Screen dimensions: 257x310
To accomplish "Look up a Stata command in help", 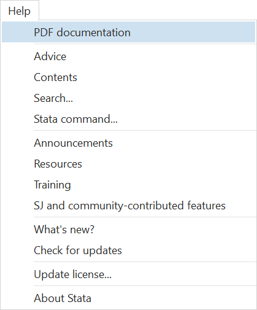I will [x=128, y=119].
